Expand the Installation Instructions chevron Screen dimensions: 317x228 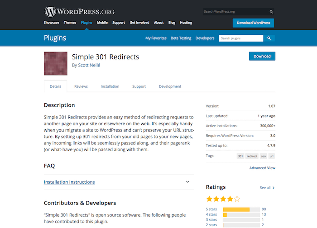click(187, 182)
